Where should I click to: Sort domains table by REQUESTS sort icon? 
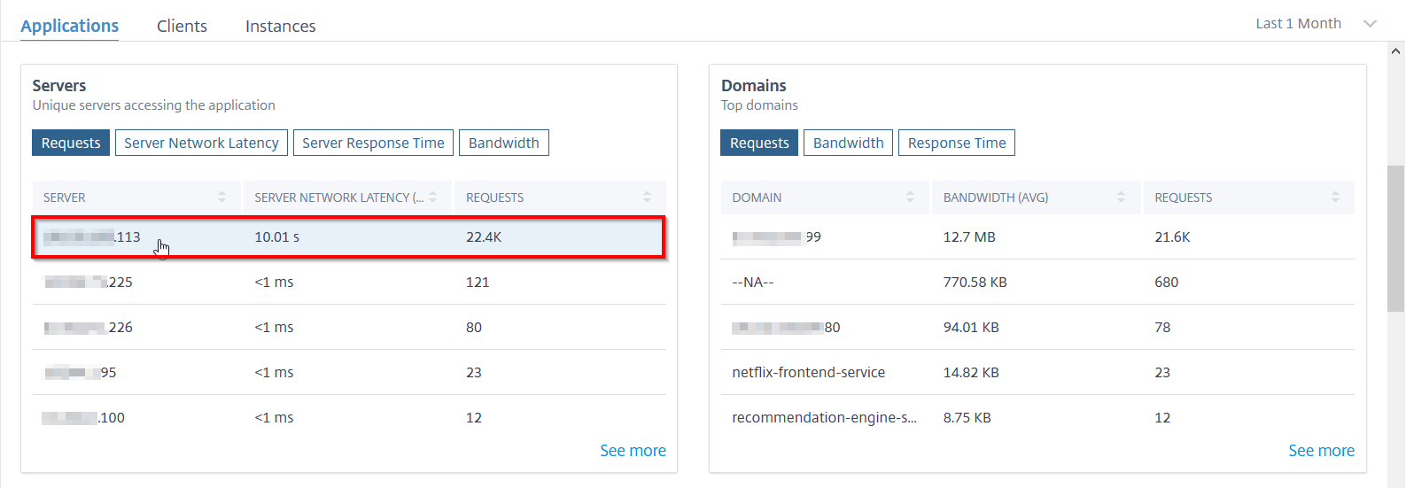(x=1335, y=197)
